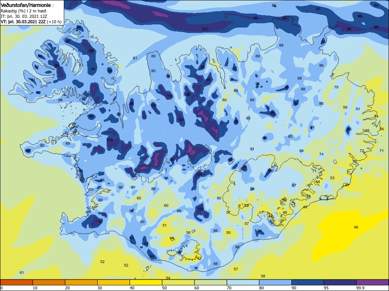
Task: Choose the 30–40 amber legend swatch
Action: (114, 282)
